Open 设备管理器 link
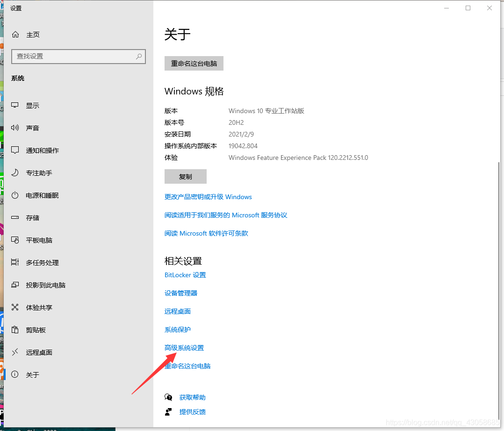This screenshot has height=431, width=504. (x=181, y=293)
